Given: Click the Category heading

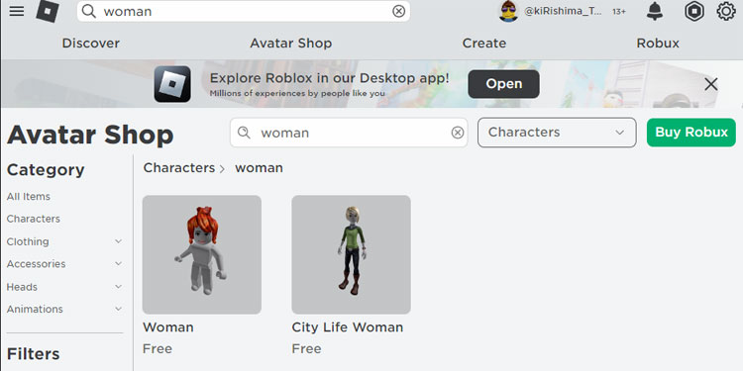Looking at the screenshot, I should (46, 170).
